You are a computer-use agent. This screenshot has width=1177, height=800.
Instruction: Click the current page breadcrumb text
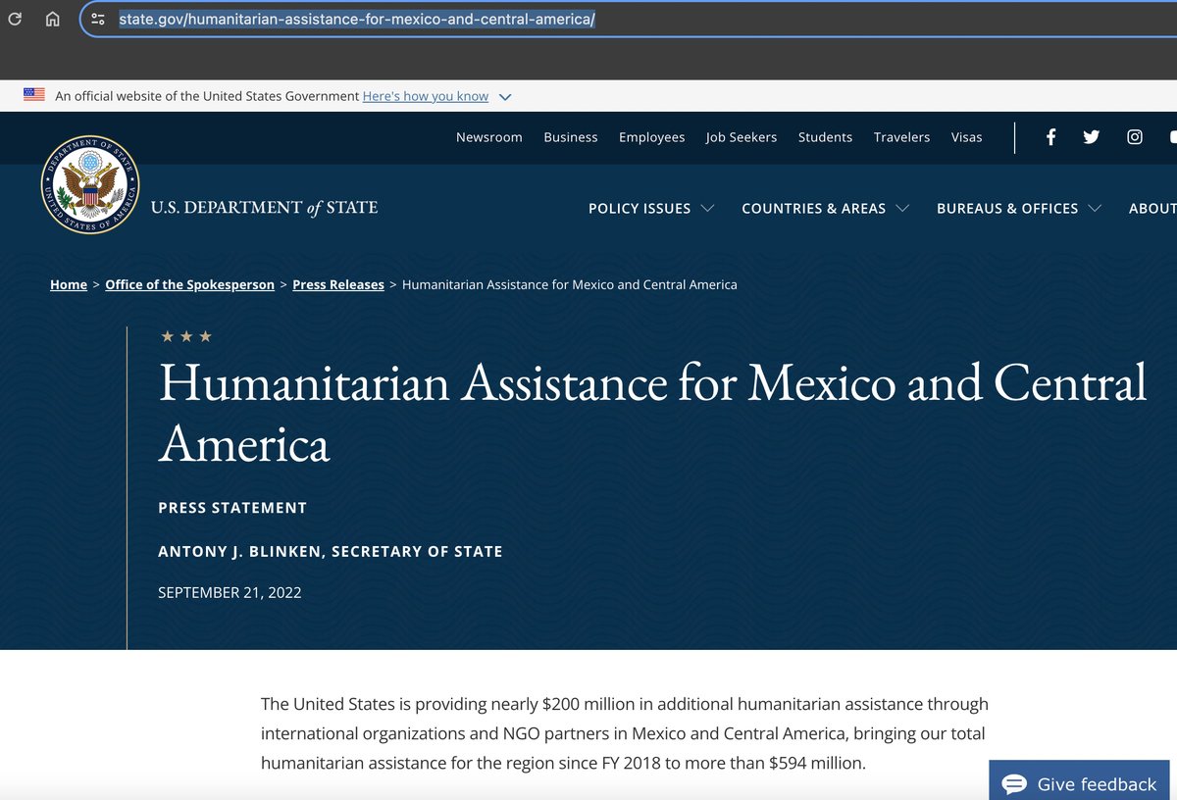click(570, 284)
